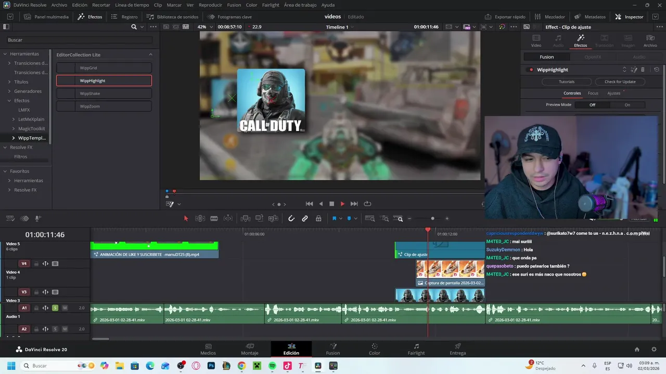Switch to the Color page
This screenshot has width=666, height=374.
[375, 349]
